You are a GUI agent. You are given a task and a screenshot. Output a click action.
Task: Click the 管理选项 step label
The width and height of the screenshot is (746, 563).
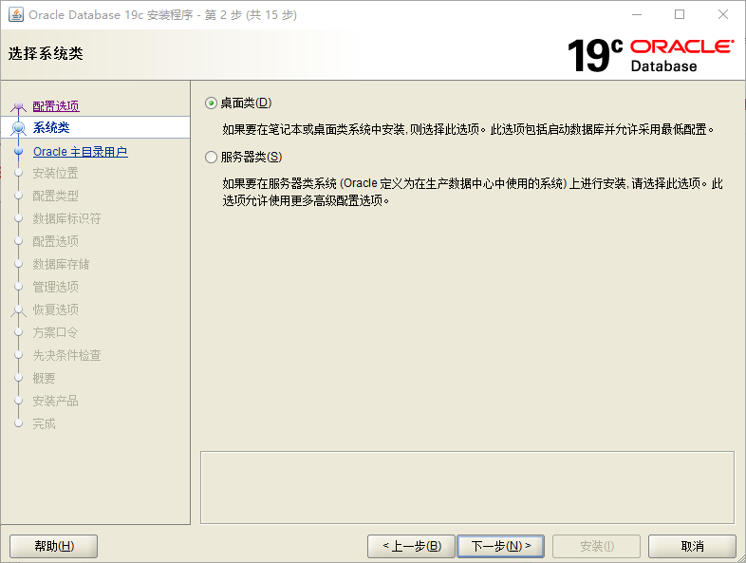click(55, 287)
